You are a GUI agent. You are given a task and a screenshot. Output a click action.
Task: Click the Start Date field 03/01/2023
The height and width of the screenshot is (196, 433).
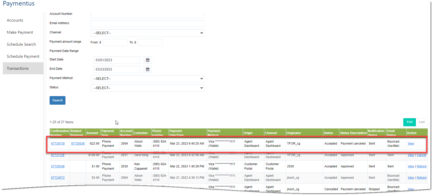pos(117,60)
